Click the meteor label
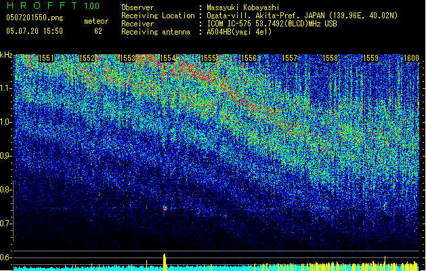 96,21
